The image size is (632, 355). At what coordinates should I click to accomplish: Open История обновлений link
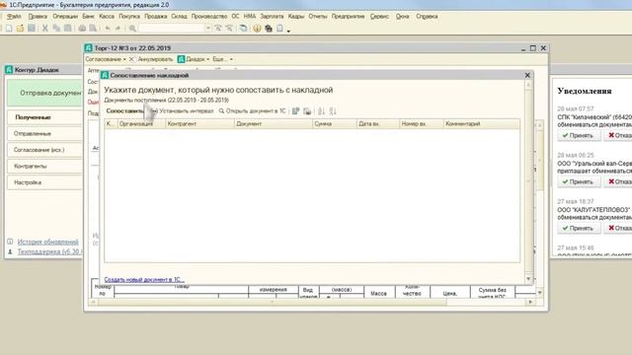pyautogui.click(x=47, y=242)
